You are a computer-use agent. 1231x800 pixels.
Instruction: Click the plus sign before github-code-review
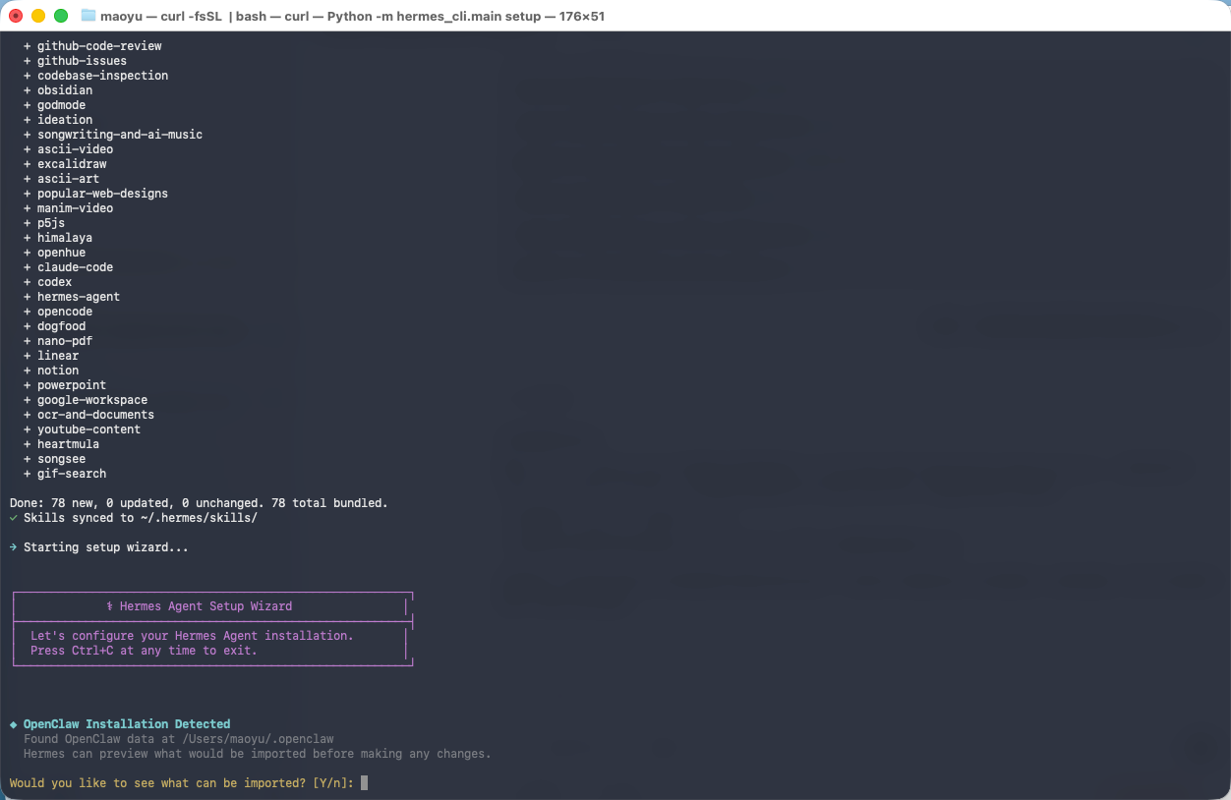(x=28, y=46)
